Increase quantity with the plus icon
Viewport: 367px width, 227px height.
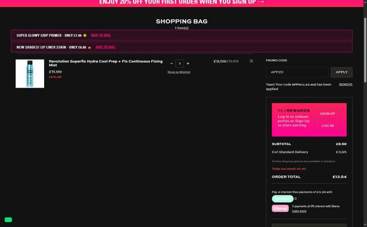[188, 64]
